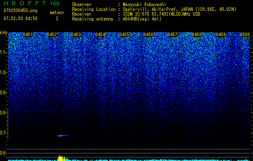
Task: Click the date stamp 07.02.03 04:50
Action: (21, 19)
